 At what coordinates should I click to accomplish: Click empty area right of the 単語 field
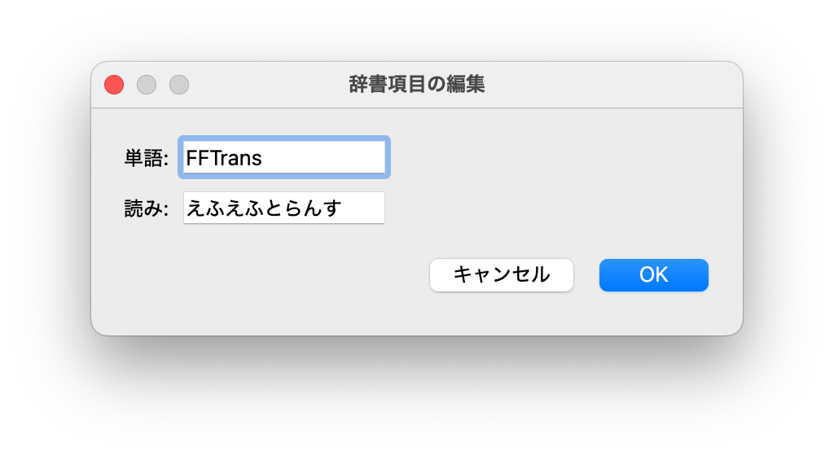tap(559, 158)
